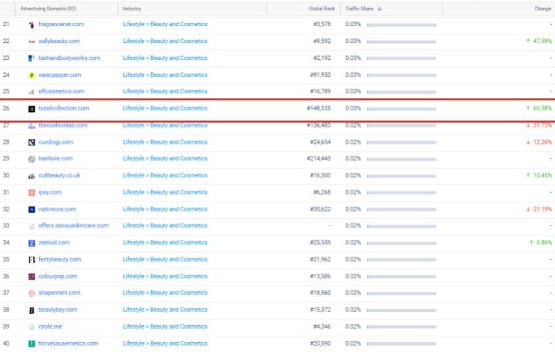Click the colourpop.com favicon
Screen dimensions: 555x352
click(x=31, y=277)
